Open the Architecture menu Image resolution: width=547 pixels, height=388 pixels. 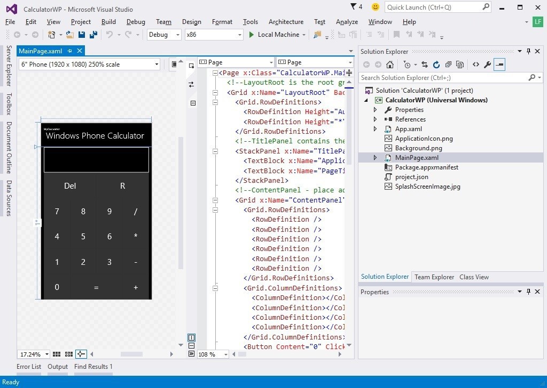pos(286,22)
